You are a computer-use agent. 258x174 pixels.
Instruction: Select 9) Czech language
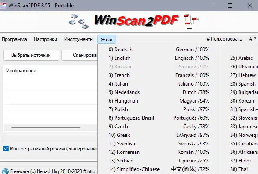click(159, 127)
